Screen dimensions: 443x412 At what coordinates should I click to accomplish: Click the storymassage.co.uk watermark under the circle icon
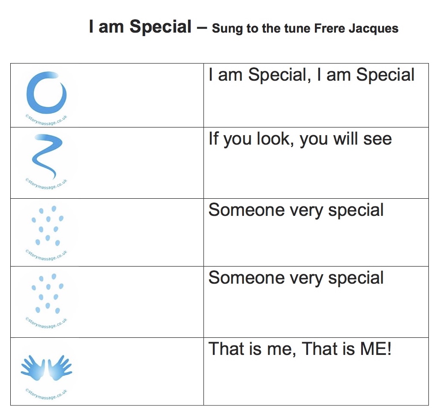point(46,120)
